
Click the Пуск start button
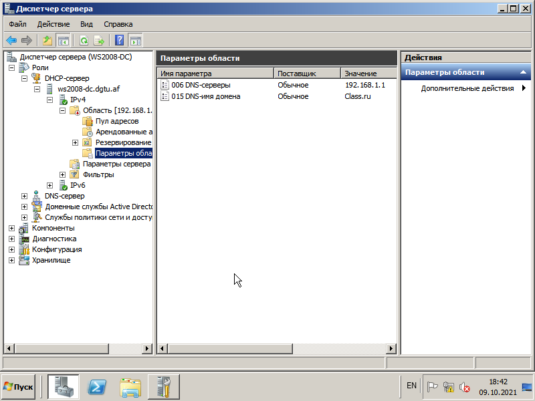19,387
